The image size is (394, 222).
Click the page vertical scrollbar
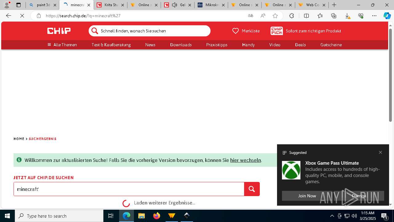(390, 75)
